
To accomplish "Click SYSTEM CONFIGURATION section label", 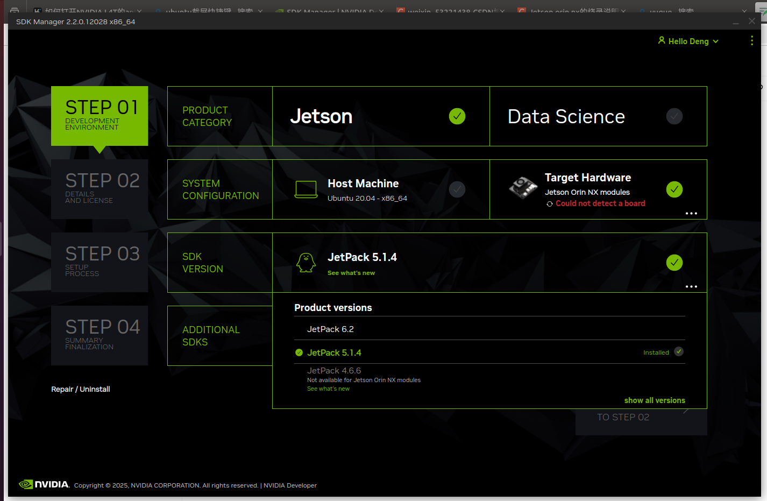I will (221, 189).
